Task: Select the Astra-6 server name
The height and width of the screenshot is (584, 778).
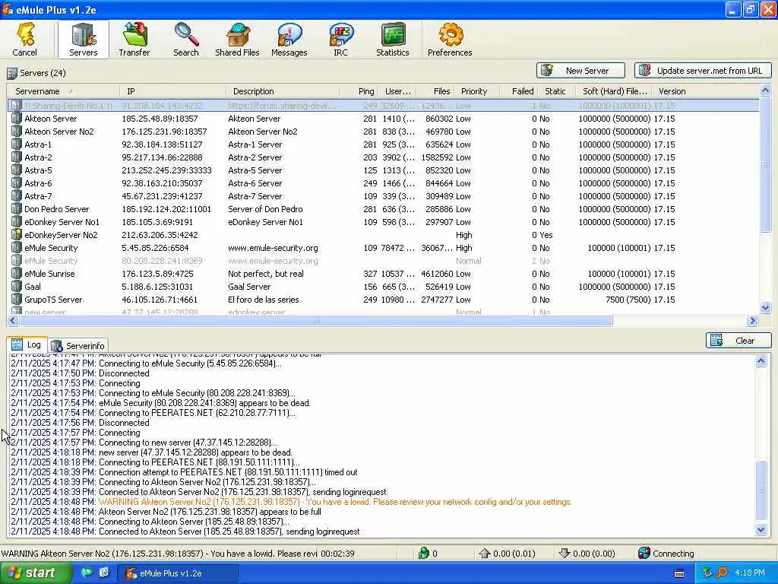Action: point(38,183)
